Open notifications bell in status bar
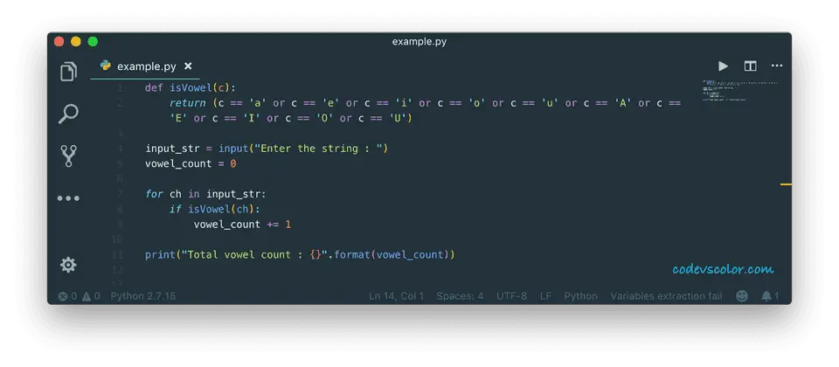The height and width of the screenshot is (367, 839). click(x=770, y=296)
